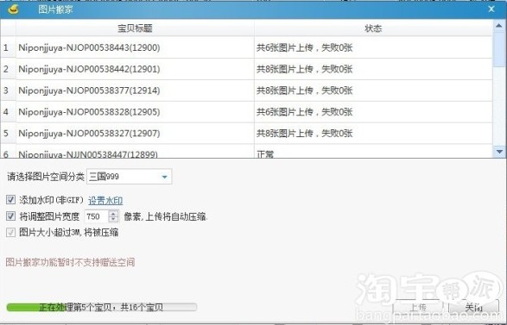This screenshot has height=325, width=507.
Task: Click row header number 3
Action: [x=8, y=91]
